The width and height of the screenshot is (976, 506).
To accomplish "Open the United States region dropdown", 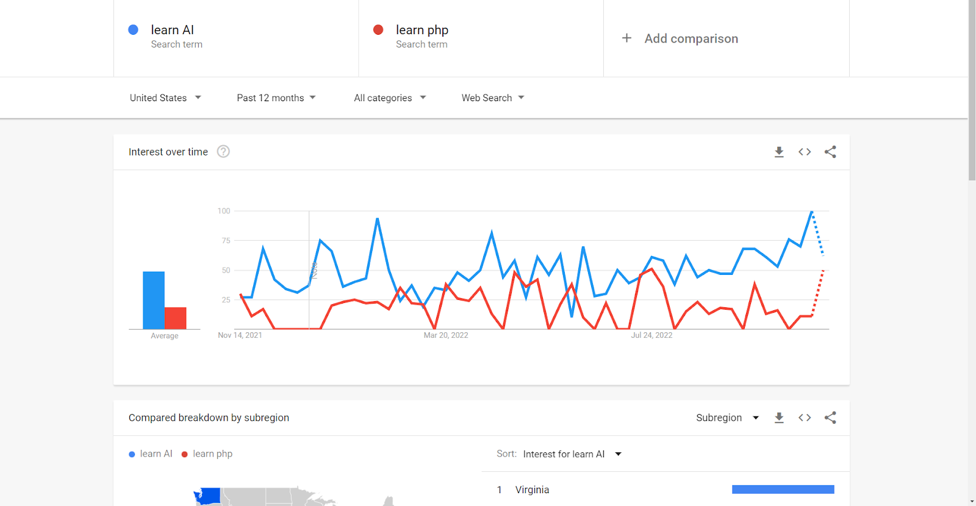I will pyautogui.click(x=165, y=98).
